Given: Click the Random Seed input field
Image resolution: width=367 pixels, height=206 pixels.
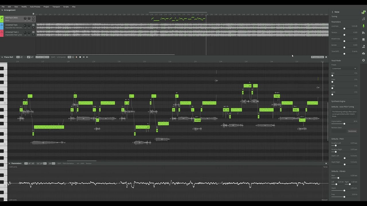Looking at the screenshot, I should (x=339, y=131).
